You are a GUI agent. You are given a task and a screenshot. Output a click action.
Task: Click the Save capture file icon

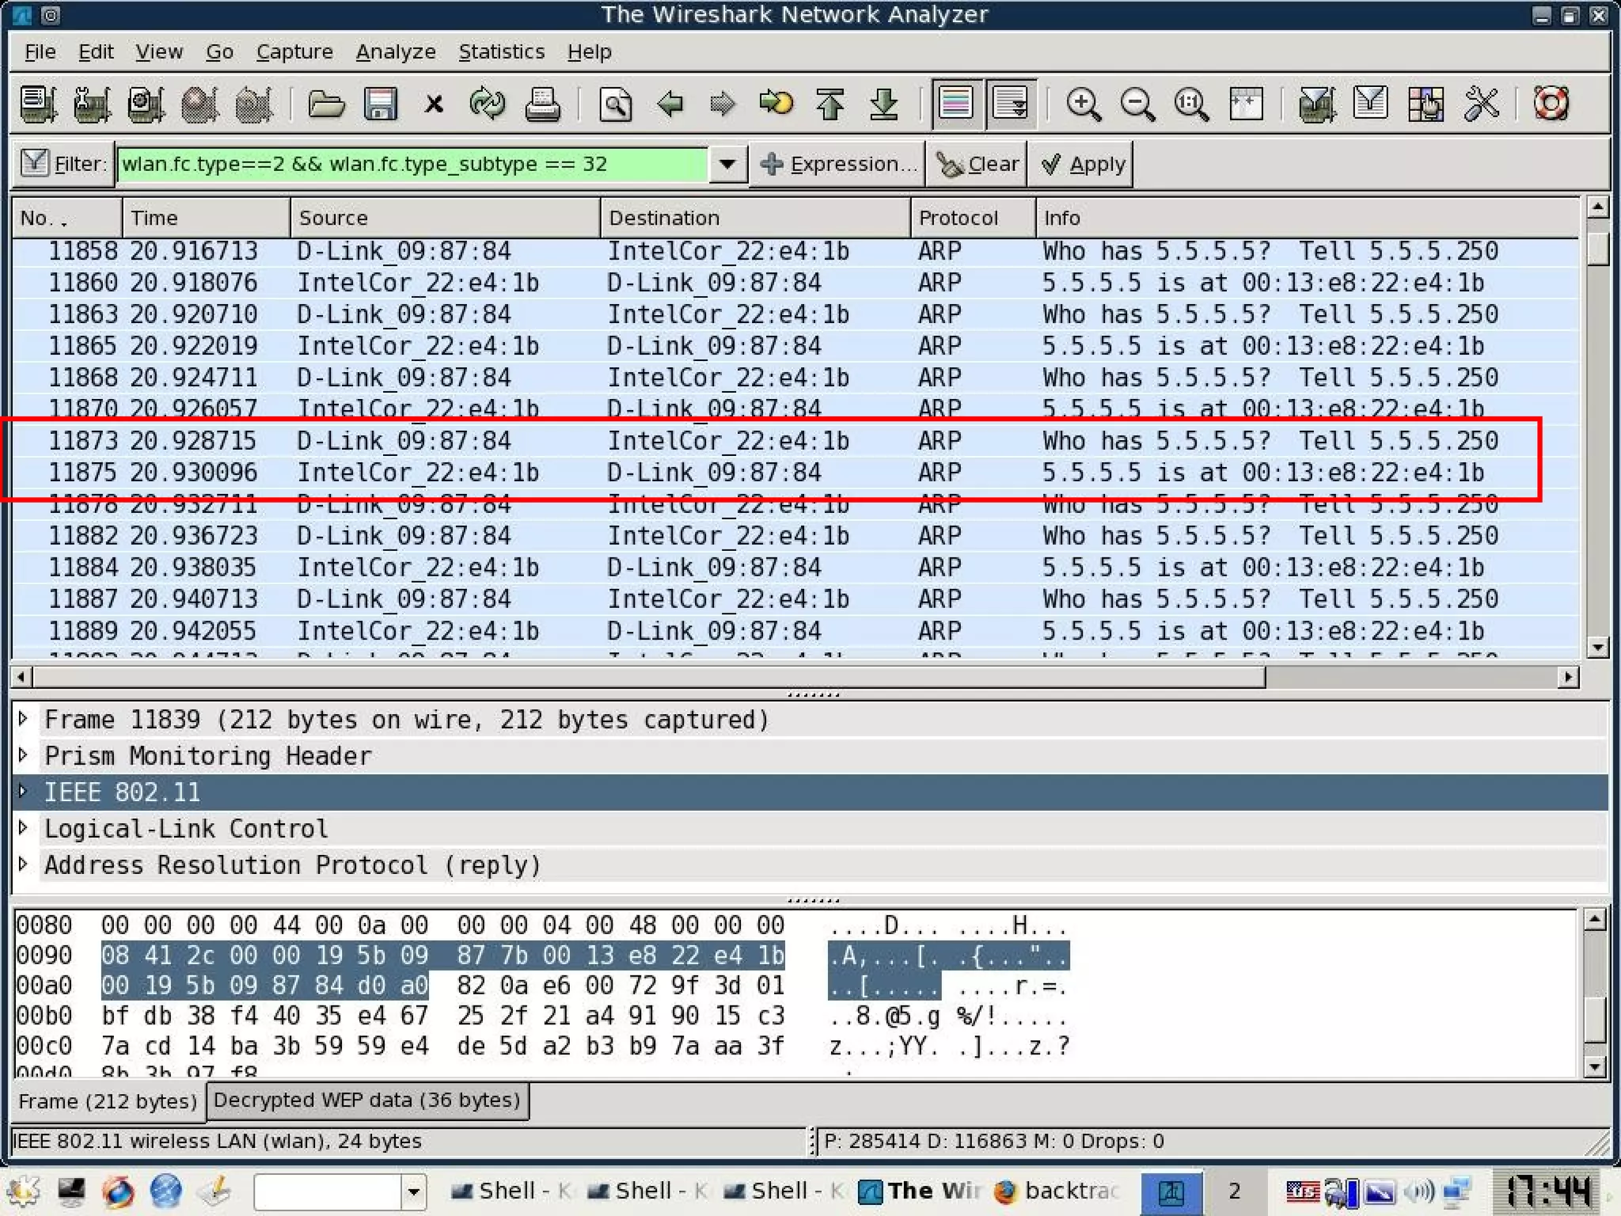tap(380, 104)
